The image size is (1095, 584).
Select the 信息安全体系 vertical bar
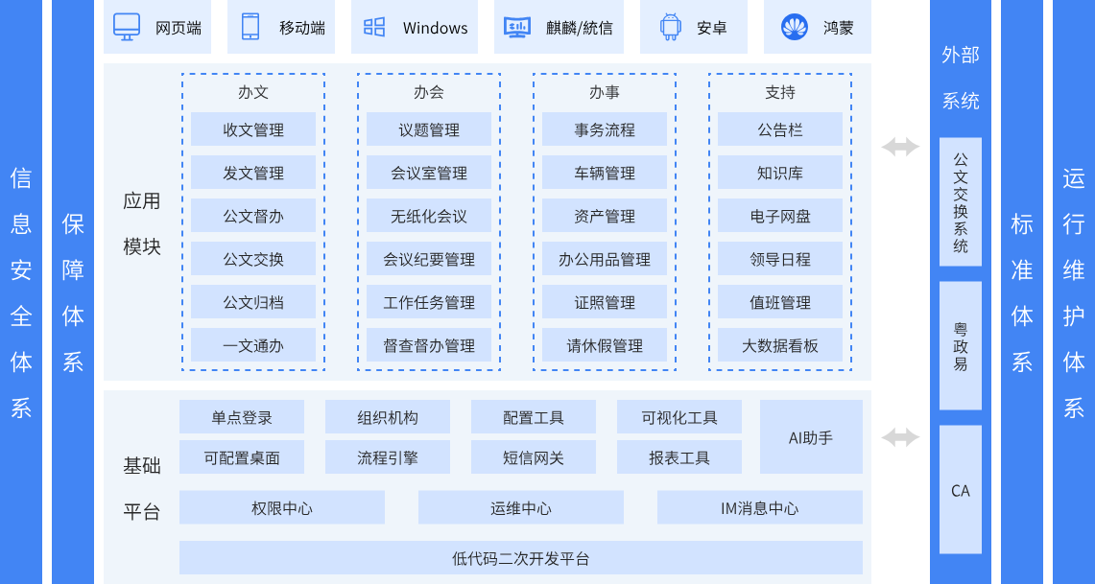[x=21, y=292]
